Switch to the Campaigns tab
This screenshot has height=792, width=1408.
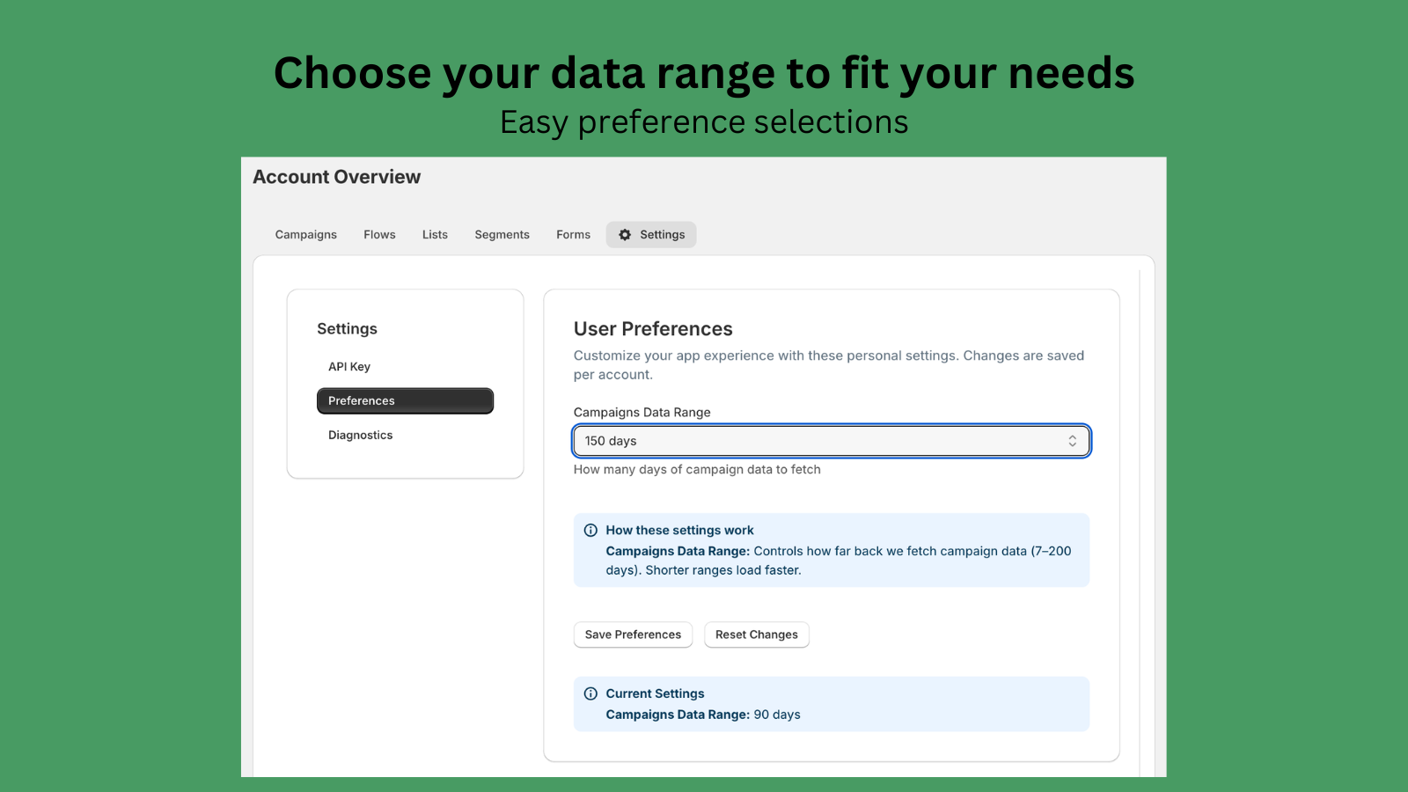pos(305,234)
